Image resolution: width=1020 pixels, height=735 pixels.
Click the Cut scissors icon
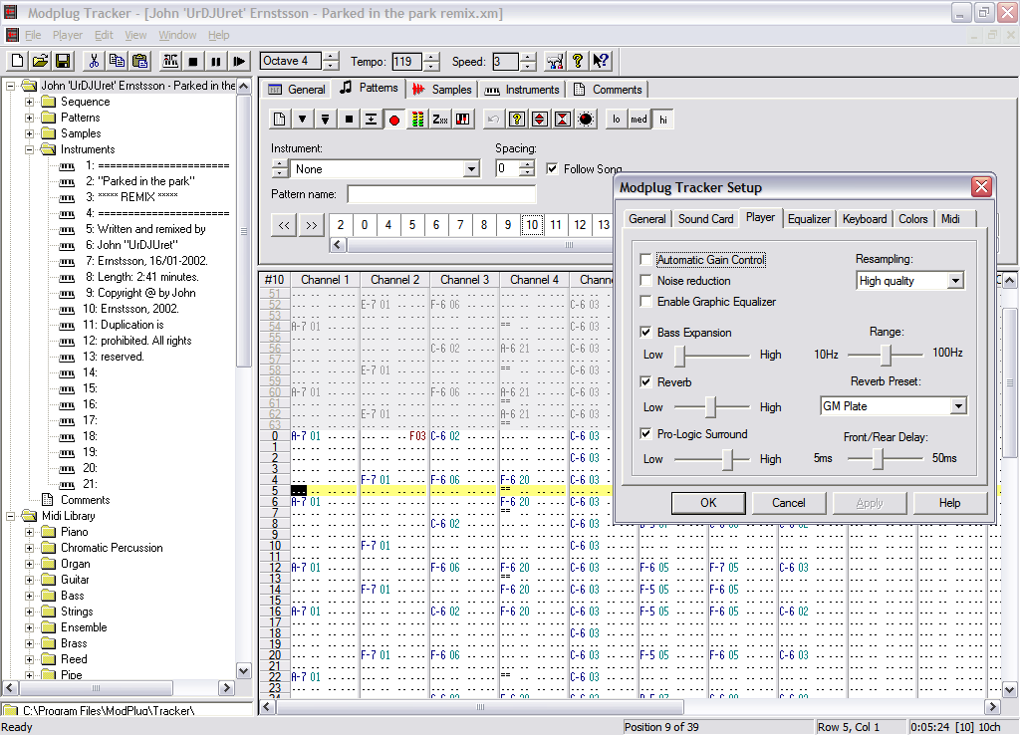pyautogui.click(x=94, y=62)
